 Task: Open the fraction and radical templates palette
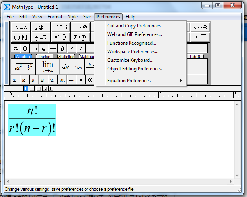(x=41, y=38)
